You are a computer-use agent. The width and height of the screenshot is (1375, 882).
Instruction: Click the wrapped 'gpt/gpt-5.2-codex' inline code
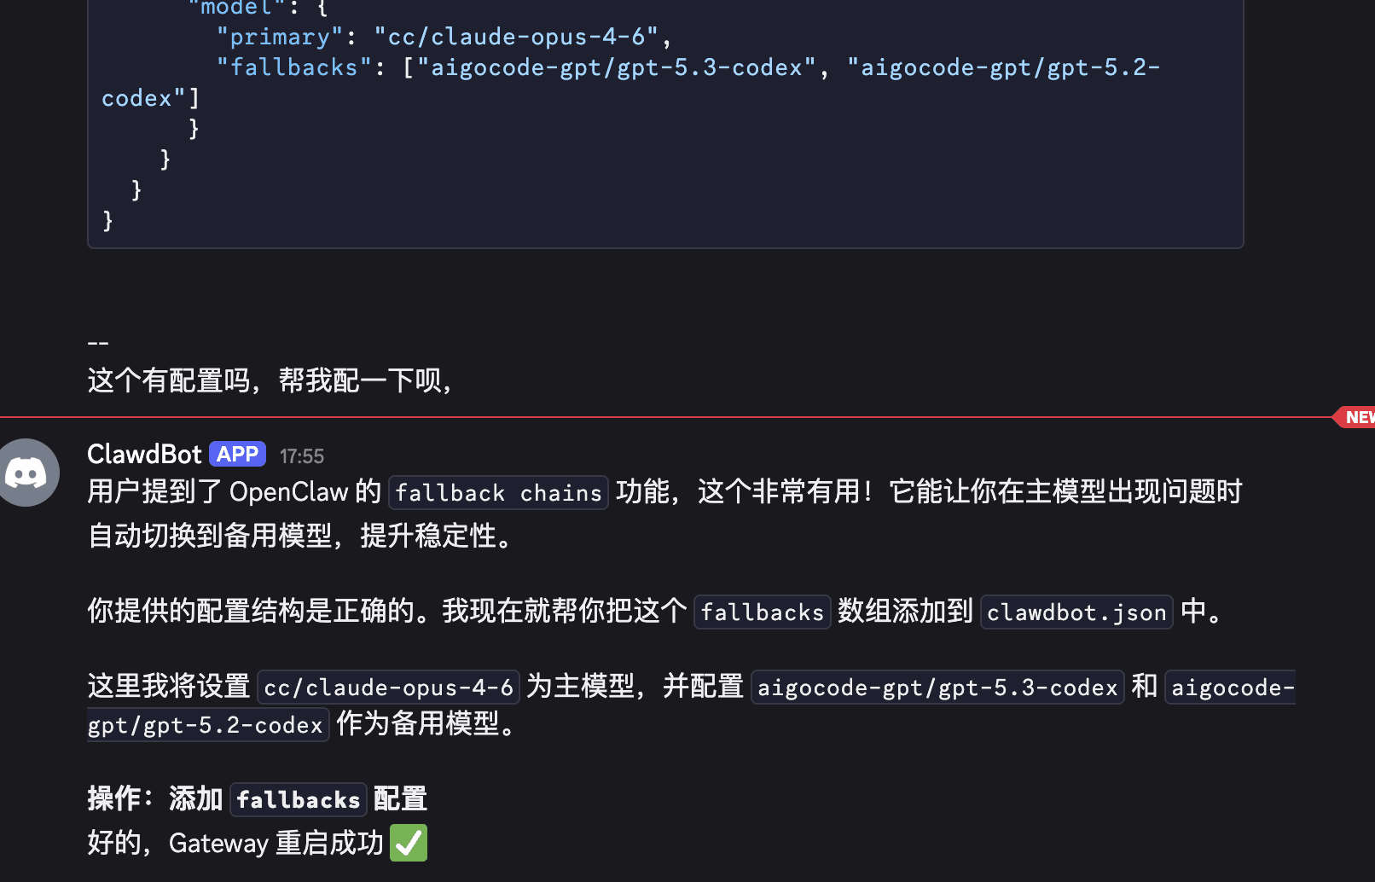tap(207, 725)
